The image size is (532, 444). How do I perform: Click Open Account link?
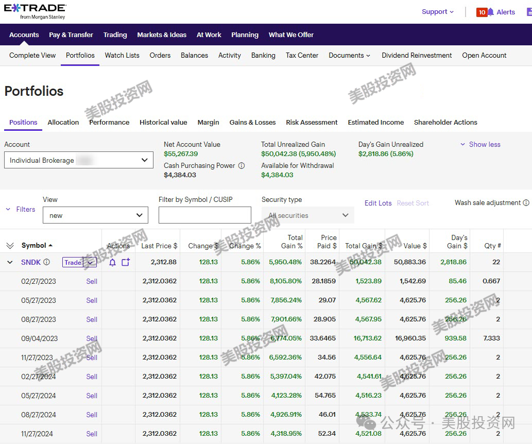click(x=484, y=55)
